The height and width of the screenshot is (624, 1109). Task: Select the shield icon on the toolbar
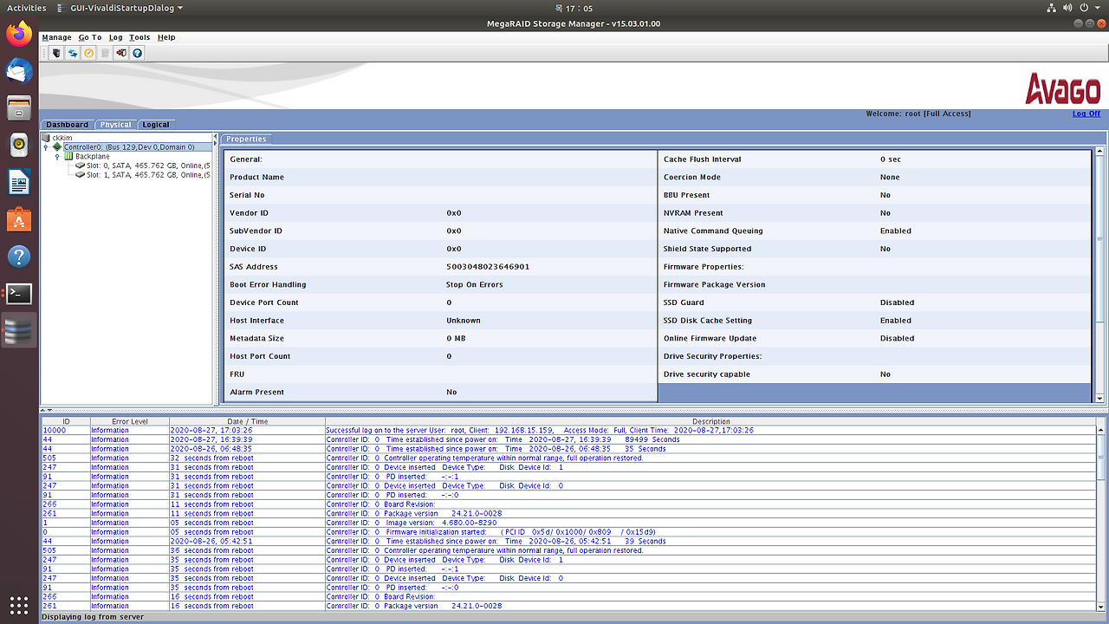coord(56,52)
